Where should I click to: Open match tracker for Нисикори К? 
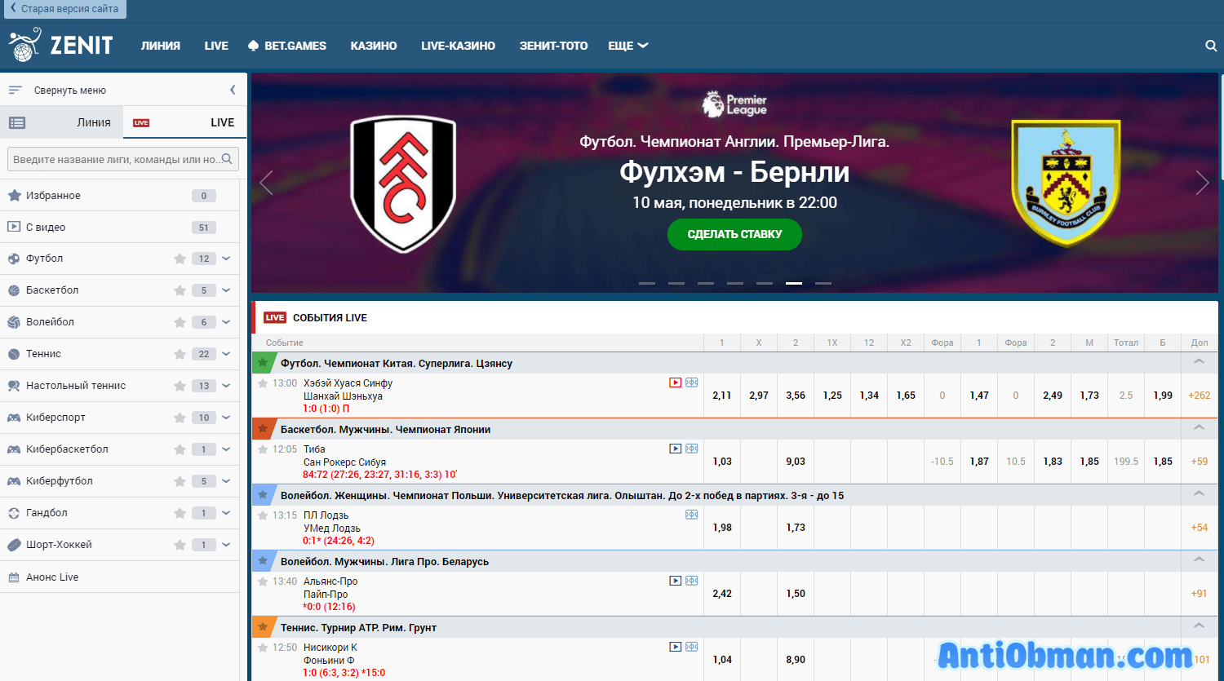click(x=692, y=647)
